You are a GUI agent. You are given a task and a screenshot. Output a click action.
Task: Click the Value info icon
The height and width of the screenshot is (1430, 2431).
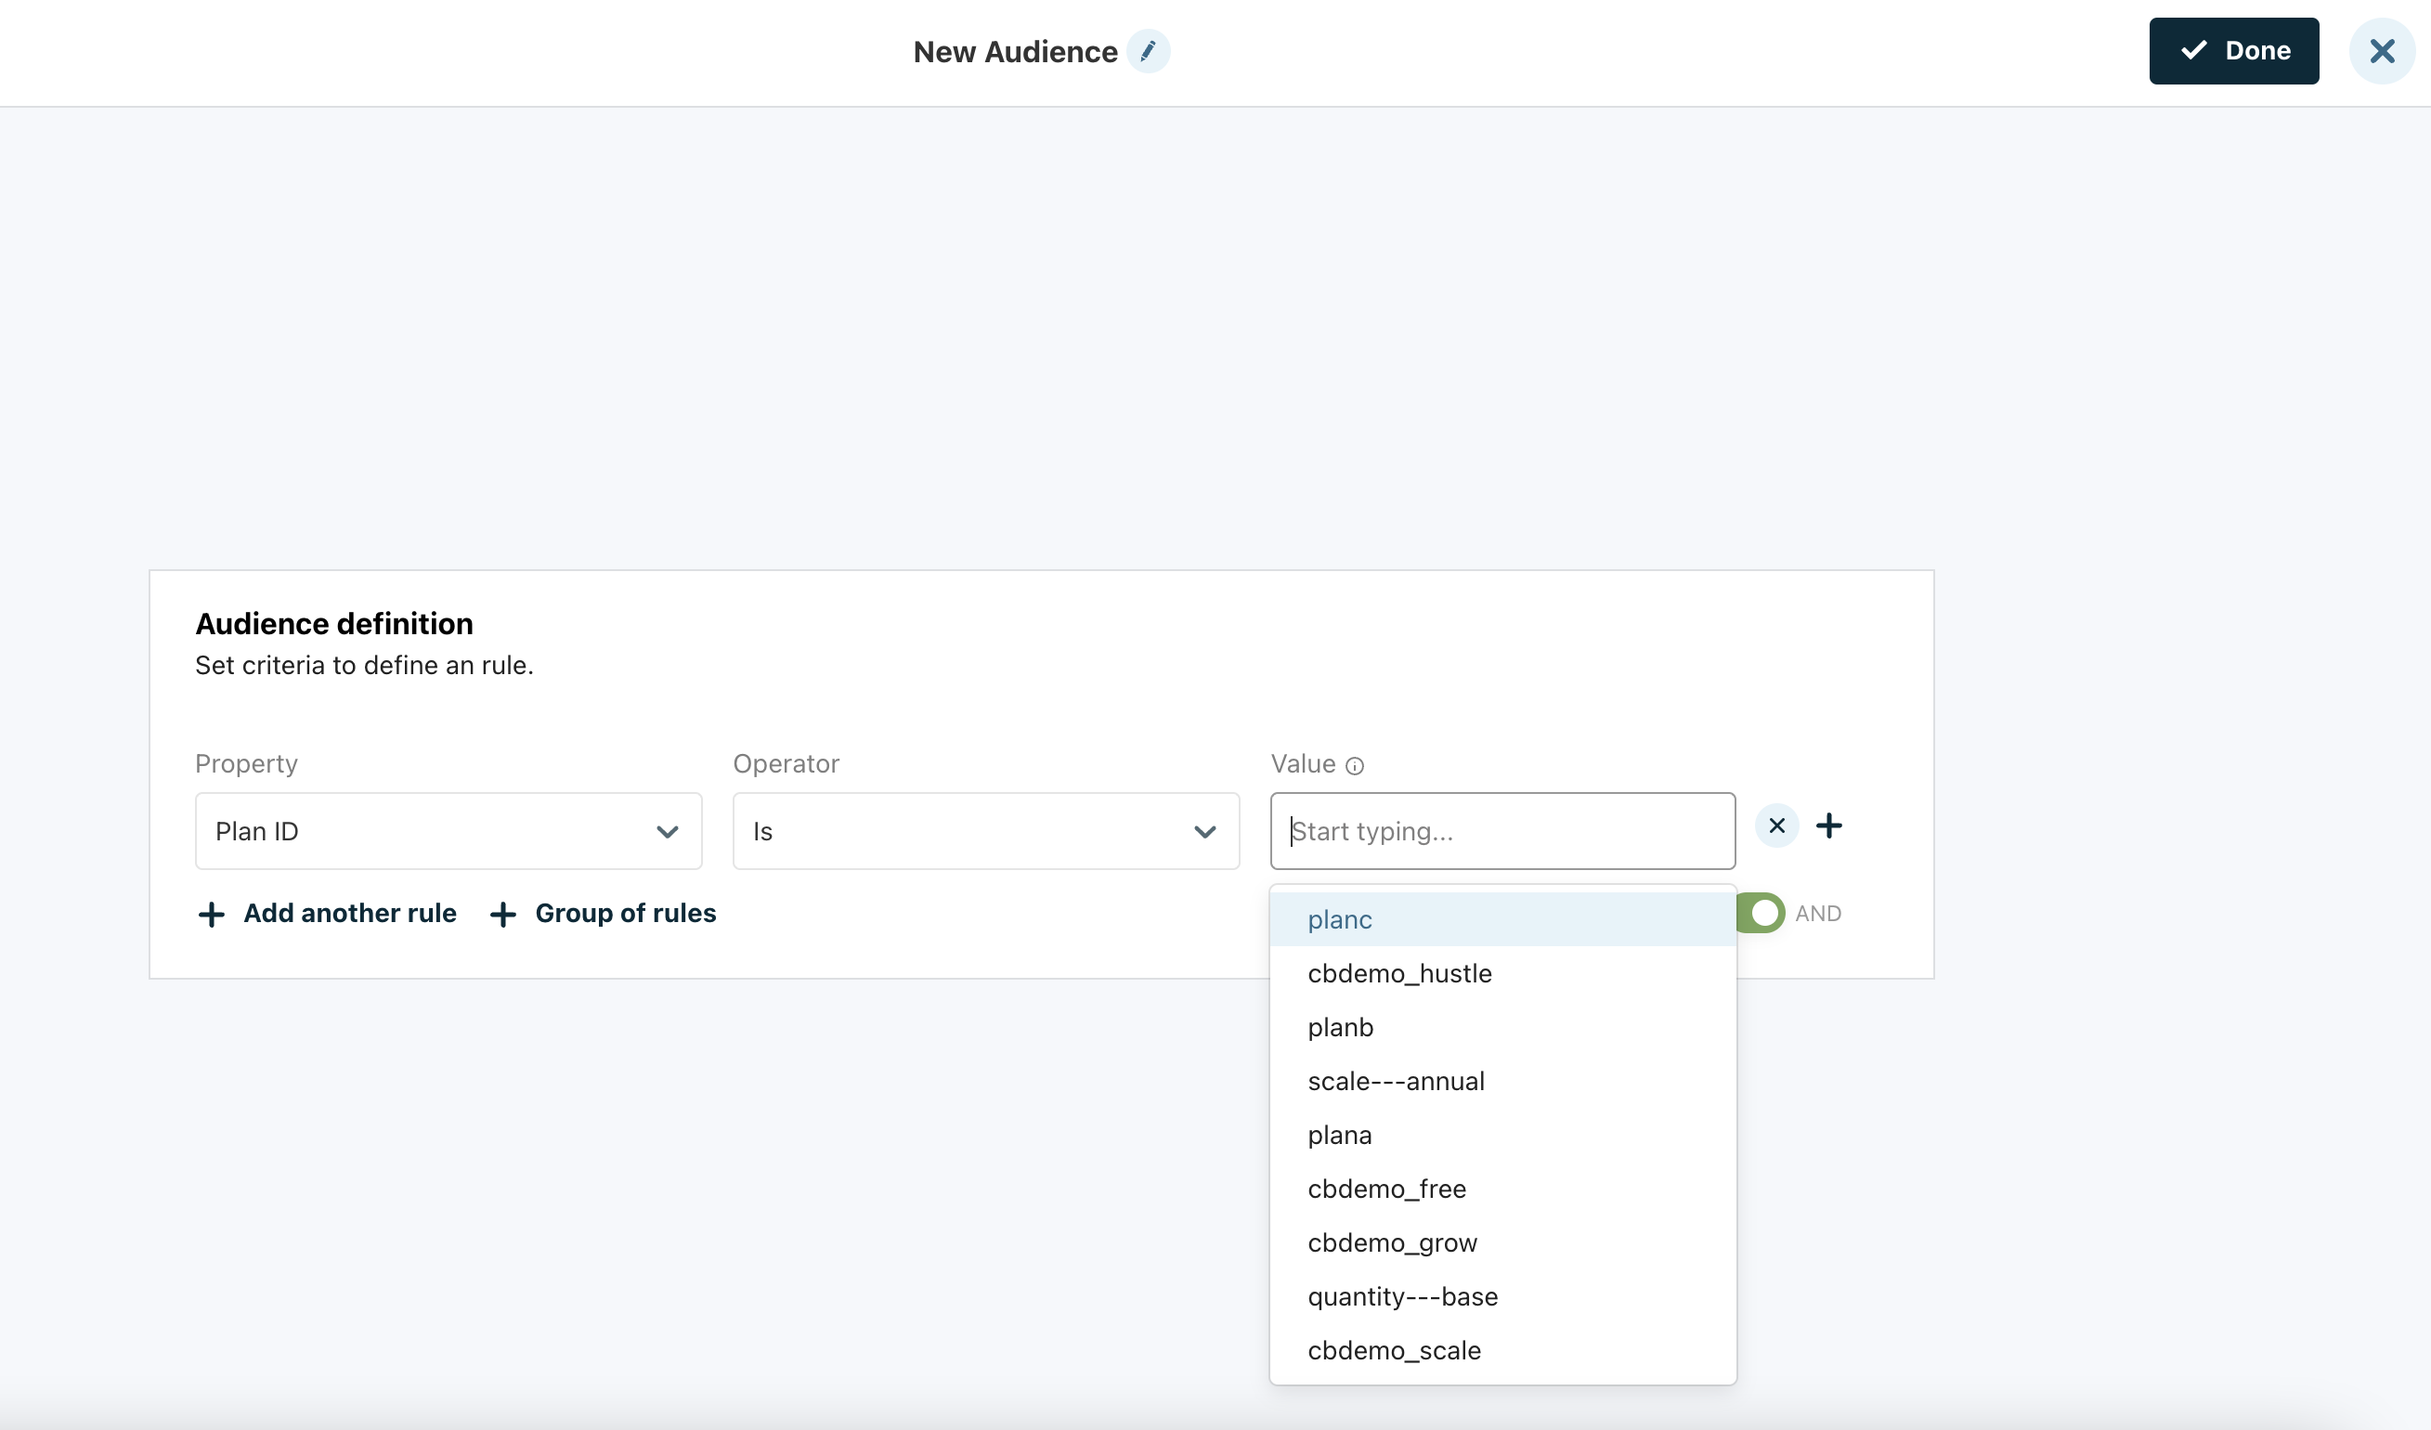[x=1355, y=766]
